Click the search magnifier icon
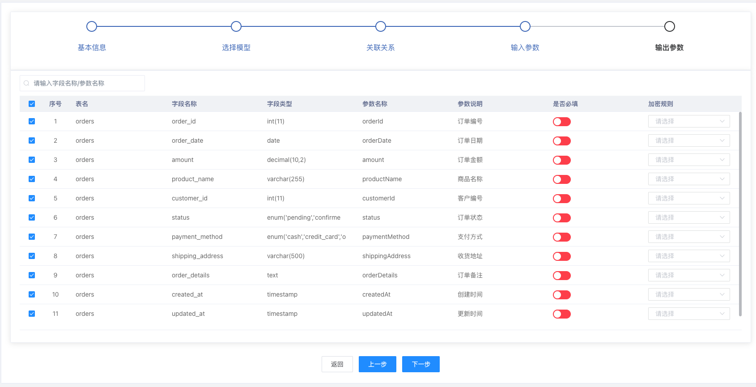This screenshot has width=756, height=387. [26, 83]
